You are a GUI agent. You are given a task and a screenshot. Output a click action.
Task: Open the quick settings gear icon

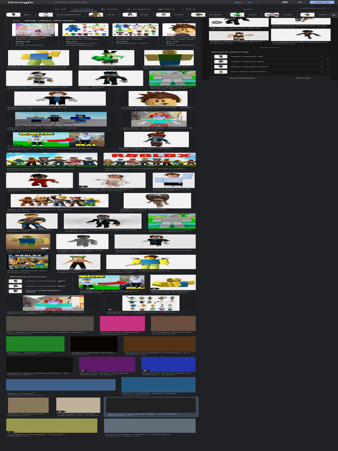tap(285, 2)
